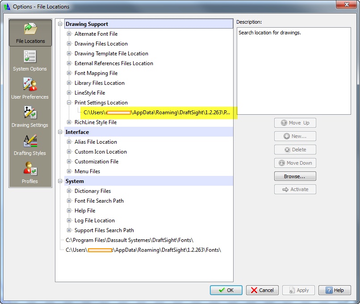Viewport: 360px width, 304px height.
Task: Expand the RichLine Style File node
Action: pyautogui.click(x=69, y=122)
